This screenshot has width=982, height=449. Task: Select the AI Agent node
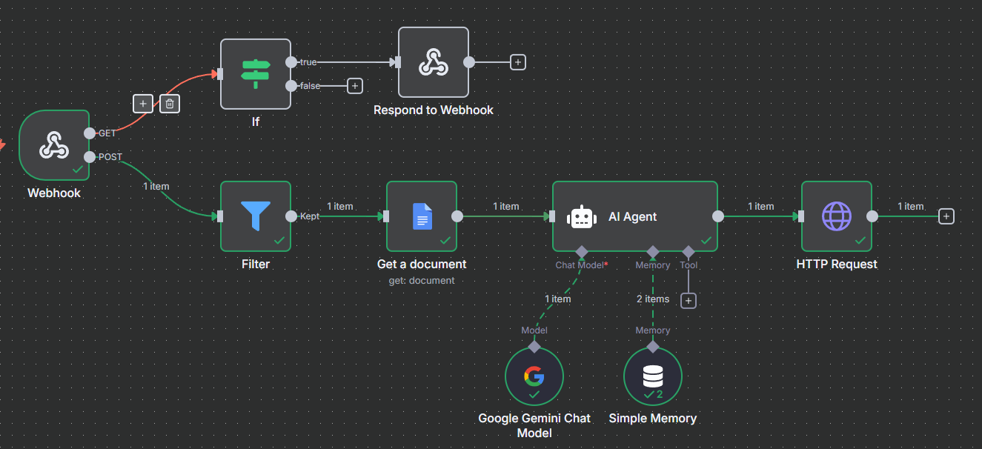[x=634, y=216]
